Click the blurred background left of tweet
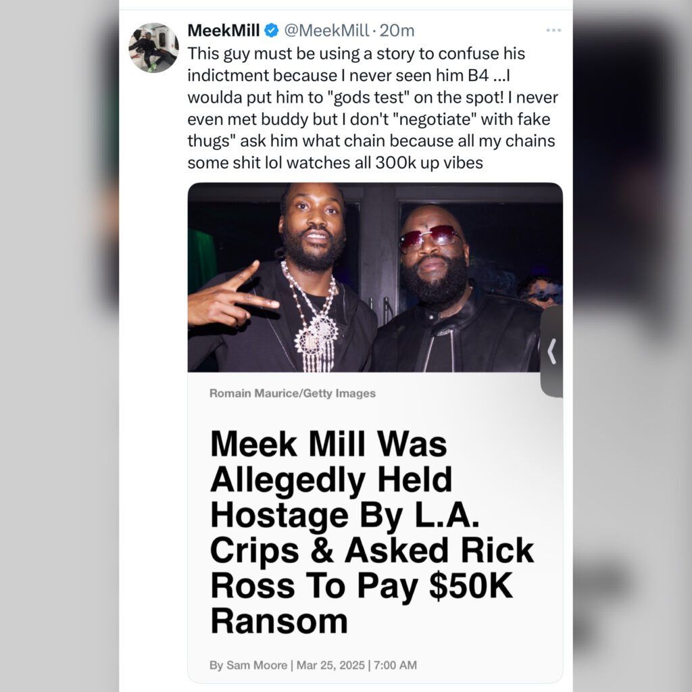The image size is (692, 692). 59,346
